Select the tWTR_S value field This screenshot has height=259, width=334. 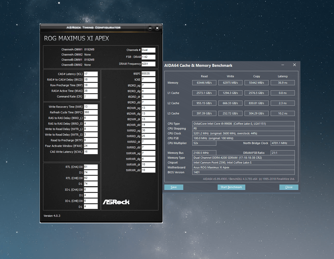[x=91, y=135]
